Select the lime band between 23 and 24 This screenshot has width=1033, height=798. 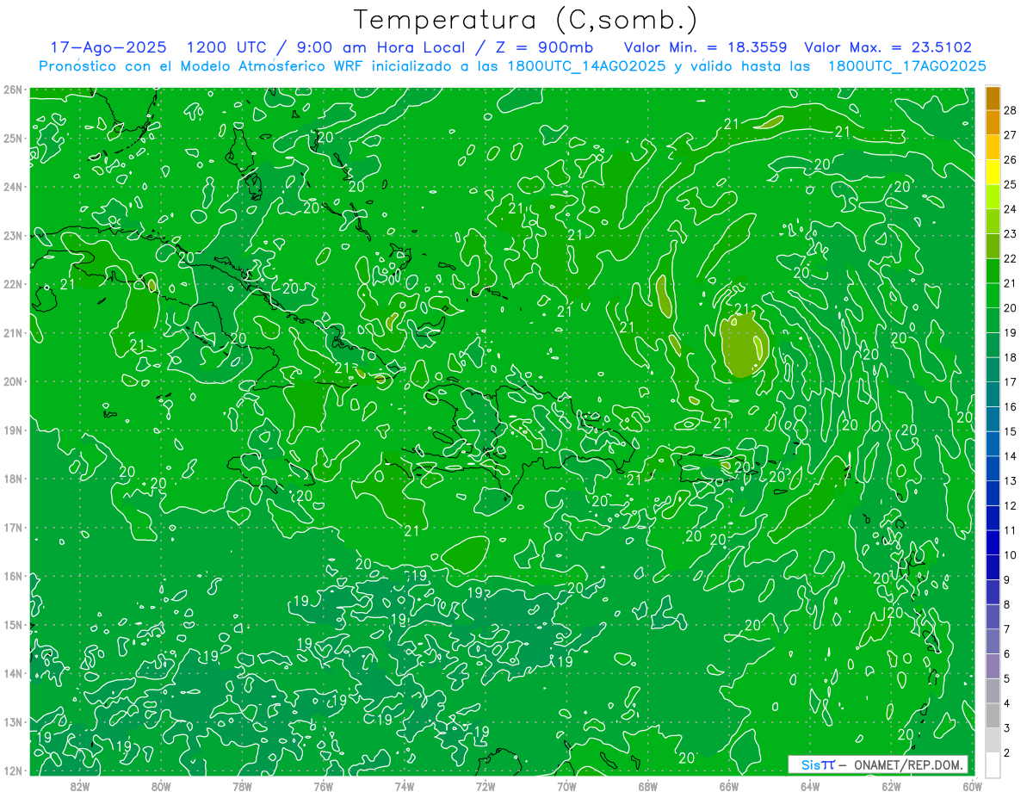tap(993, 221)
